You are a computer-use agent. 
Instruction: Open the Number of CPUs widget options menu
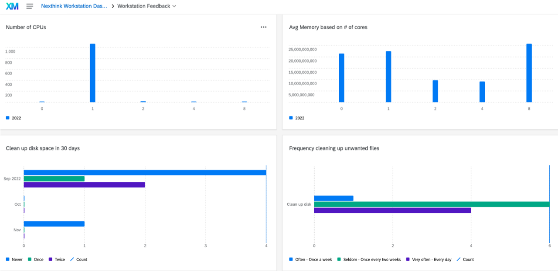tap(264, 27)
